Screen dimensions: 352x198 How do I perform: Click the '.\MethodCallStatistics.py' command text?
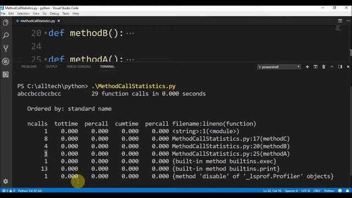134,86
